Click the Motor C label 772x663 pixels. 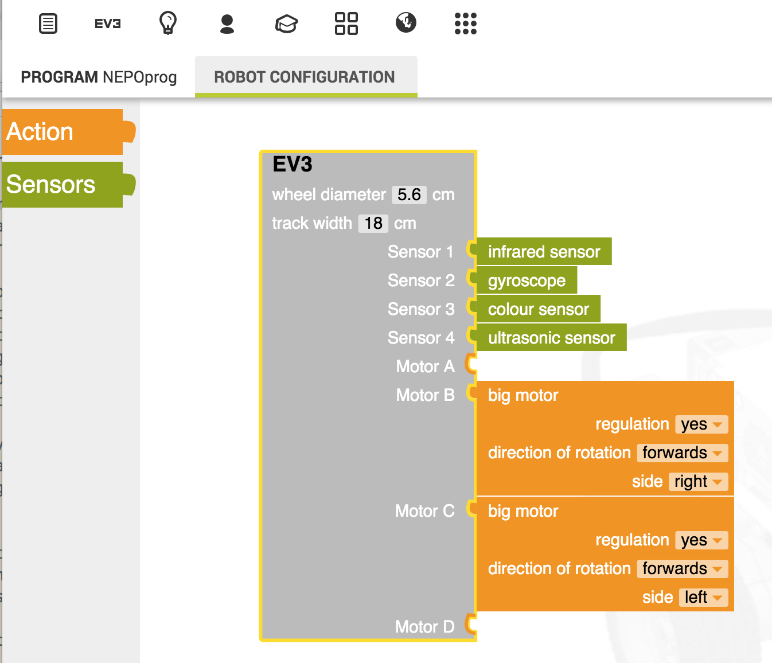[424, 511]
